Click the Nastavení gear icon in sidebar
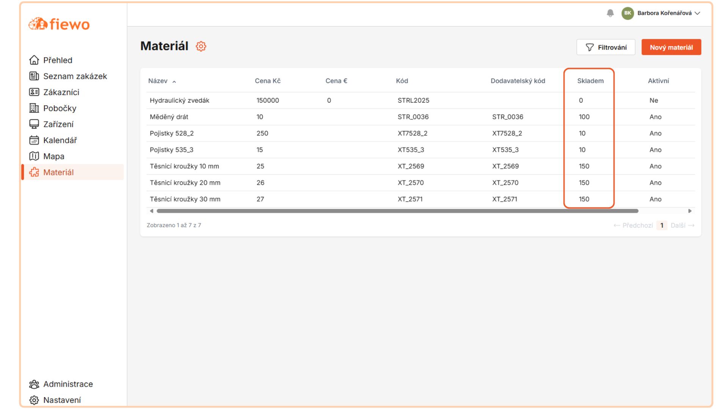728x409 pixels. coord(34,400)
